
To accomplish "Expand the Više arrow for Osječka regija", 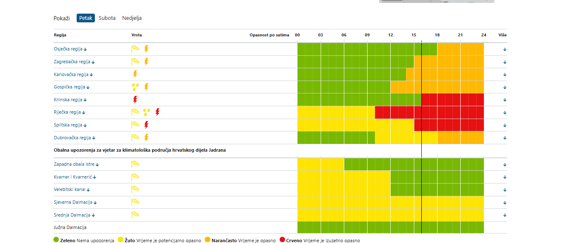I will pyautogui.click(x=505, y=50).
